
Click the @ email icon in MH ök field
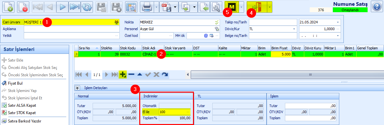click(206, 36)
